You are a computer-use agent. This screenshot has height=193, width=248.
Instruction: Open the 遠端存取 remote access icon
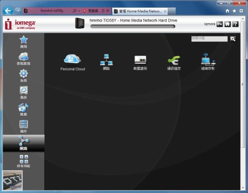click(208, 62)
